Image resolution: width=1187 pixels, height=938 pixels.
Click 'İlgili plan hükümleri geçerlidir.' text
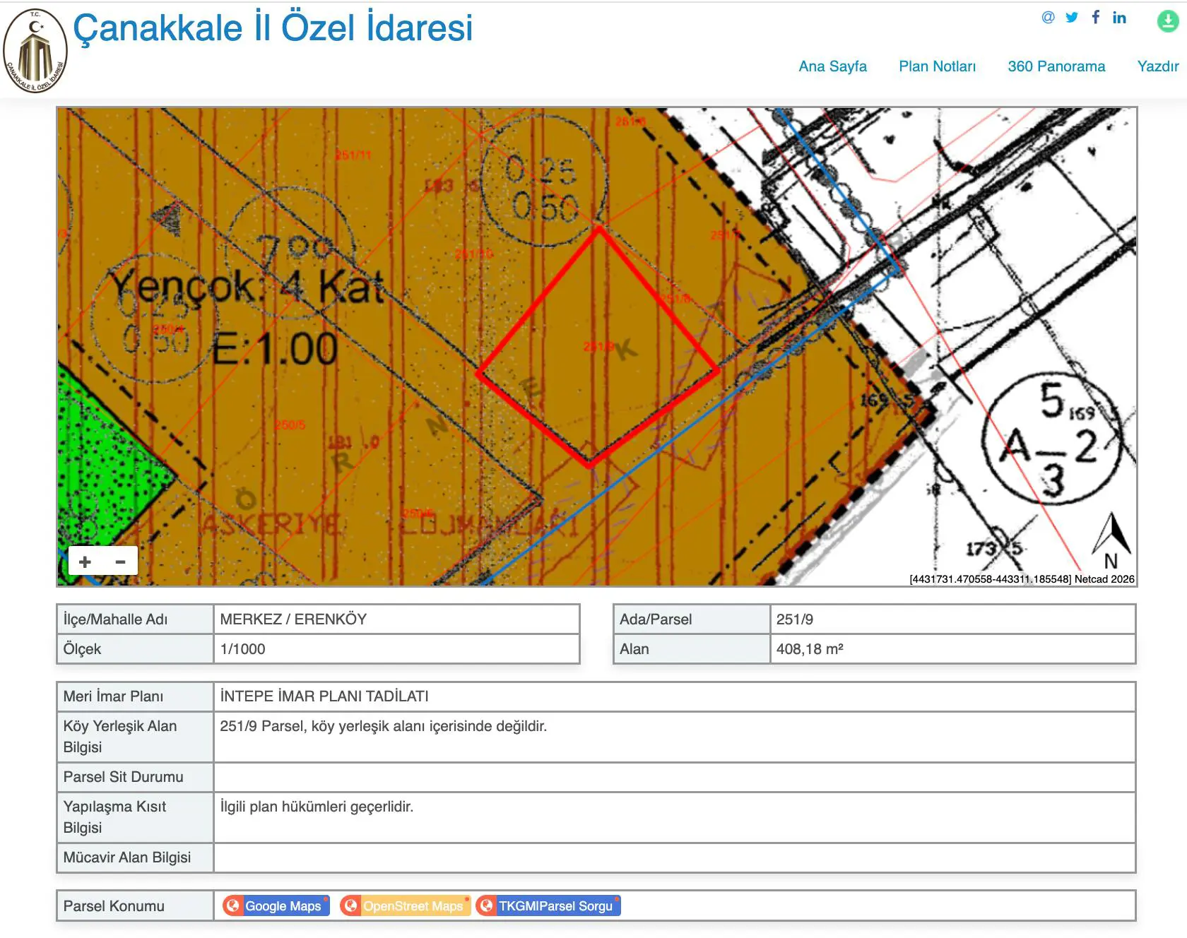[317, 807]
